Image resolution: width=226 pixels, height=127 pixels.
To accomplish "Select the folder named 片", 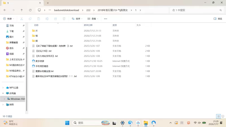I will coord(36,31).
